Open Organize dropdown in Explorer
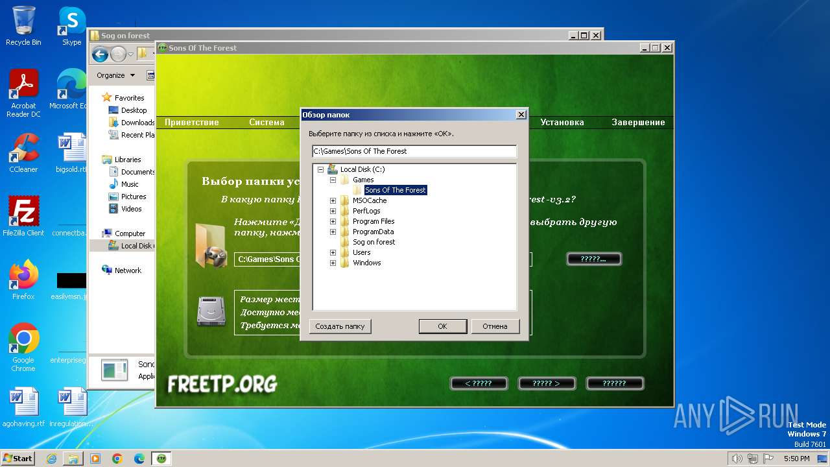 click(115, 75)
